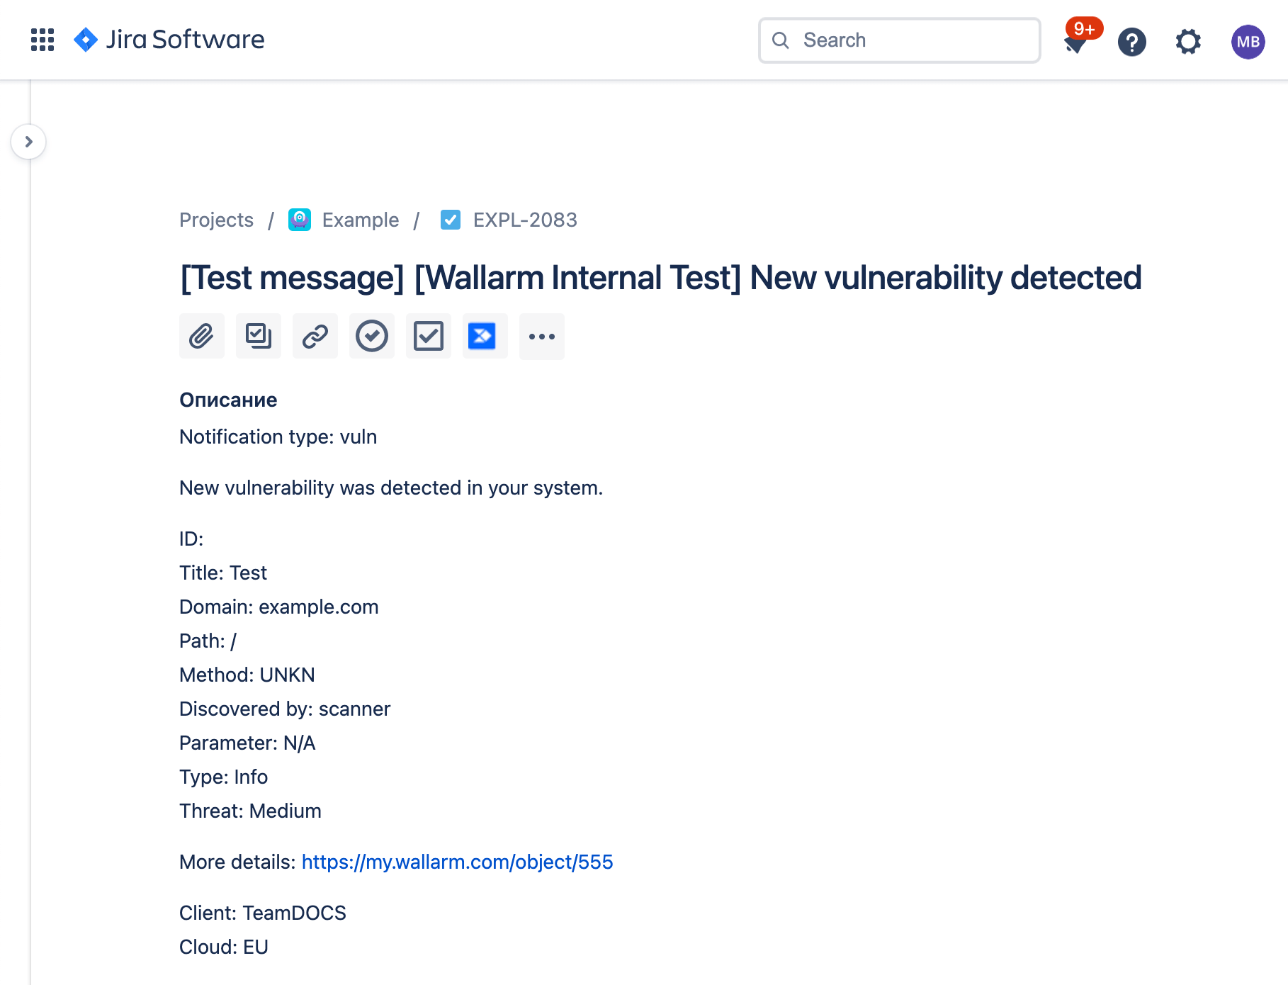Expand the collapsed left sidebar

click(x=28, y=142)
